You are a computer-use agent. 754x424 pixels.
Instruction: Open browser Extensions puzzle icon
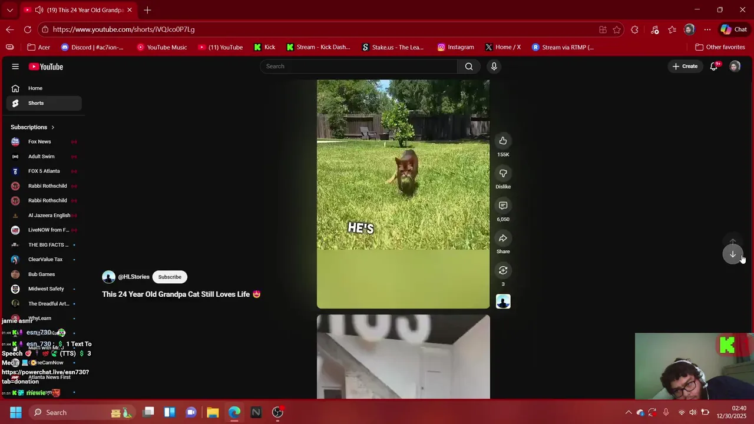pos(634,29)
